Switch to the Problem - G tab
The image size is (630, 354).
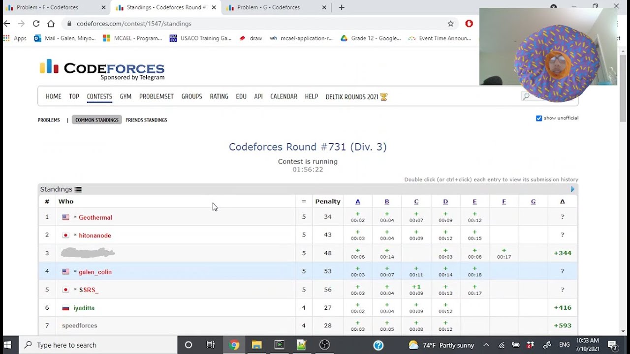coord(275,7)
